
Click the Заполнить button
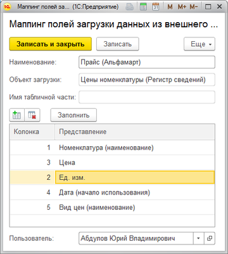coord(73,115)
